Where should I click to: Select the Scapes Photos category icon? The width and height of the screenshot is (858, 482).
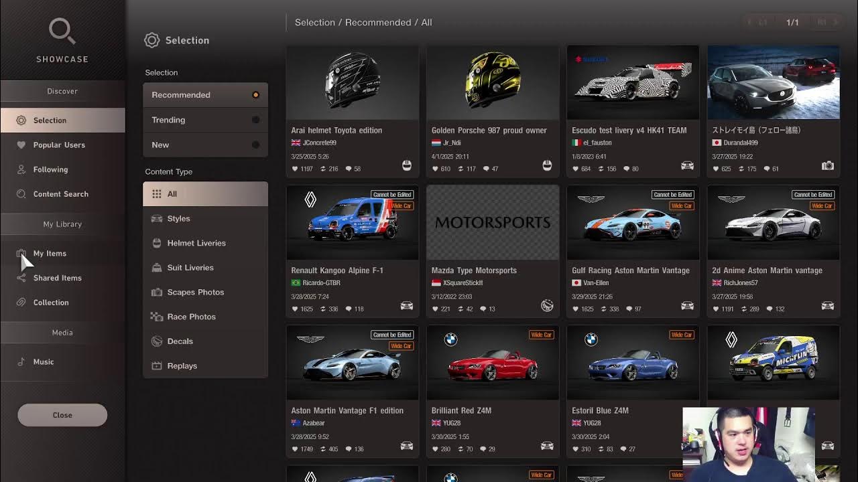click(x=158, y=292)
